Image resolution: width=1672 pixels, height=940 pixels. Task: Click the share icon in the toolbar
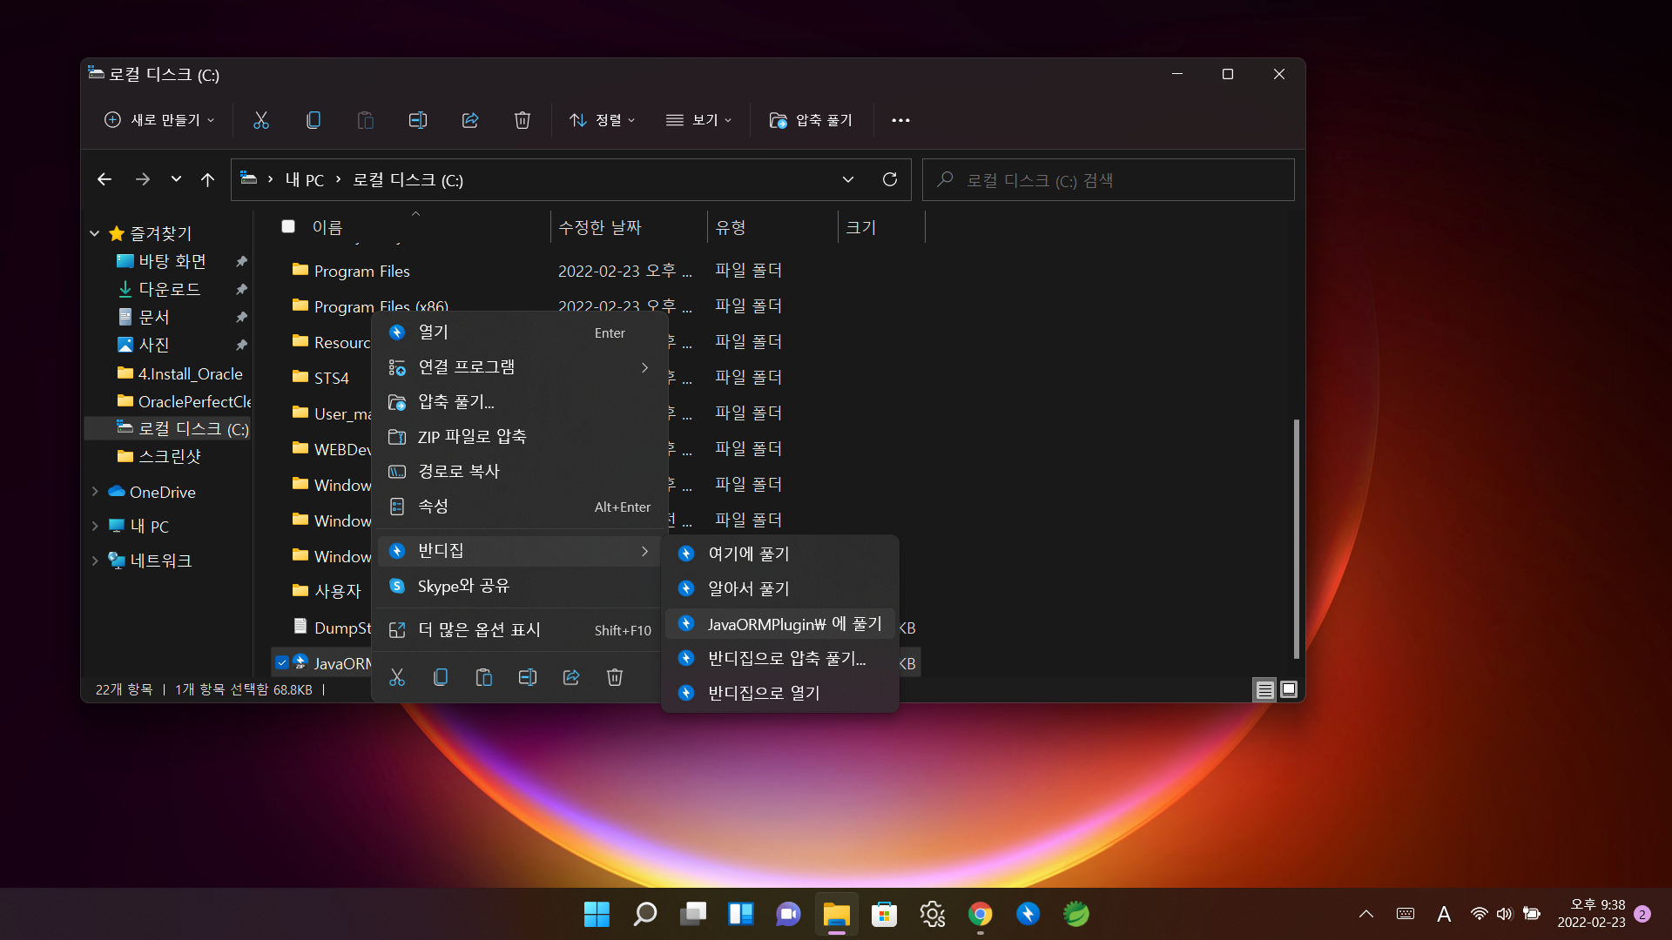coord(470,120)
